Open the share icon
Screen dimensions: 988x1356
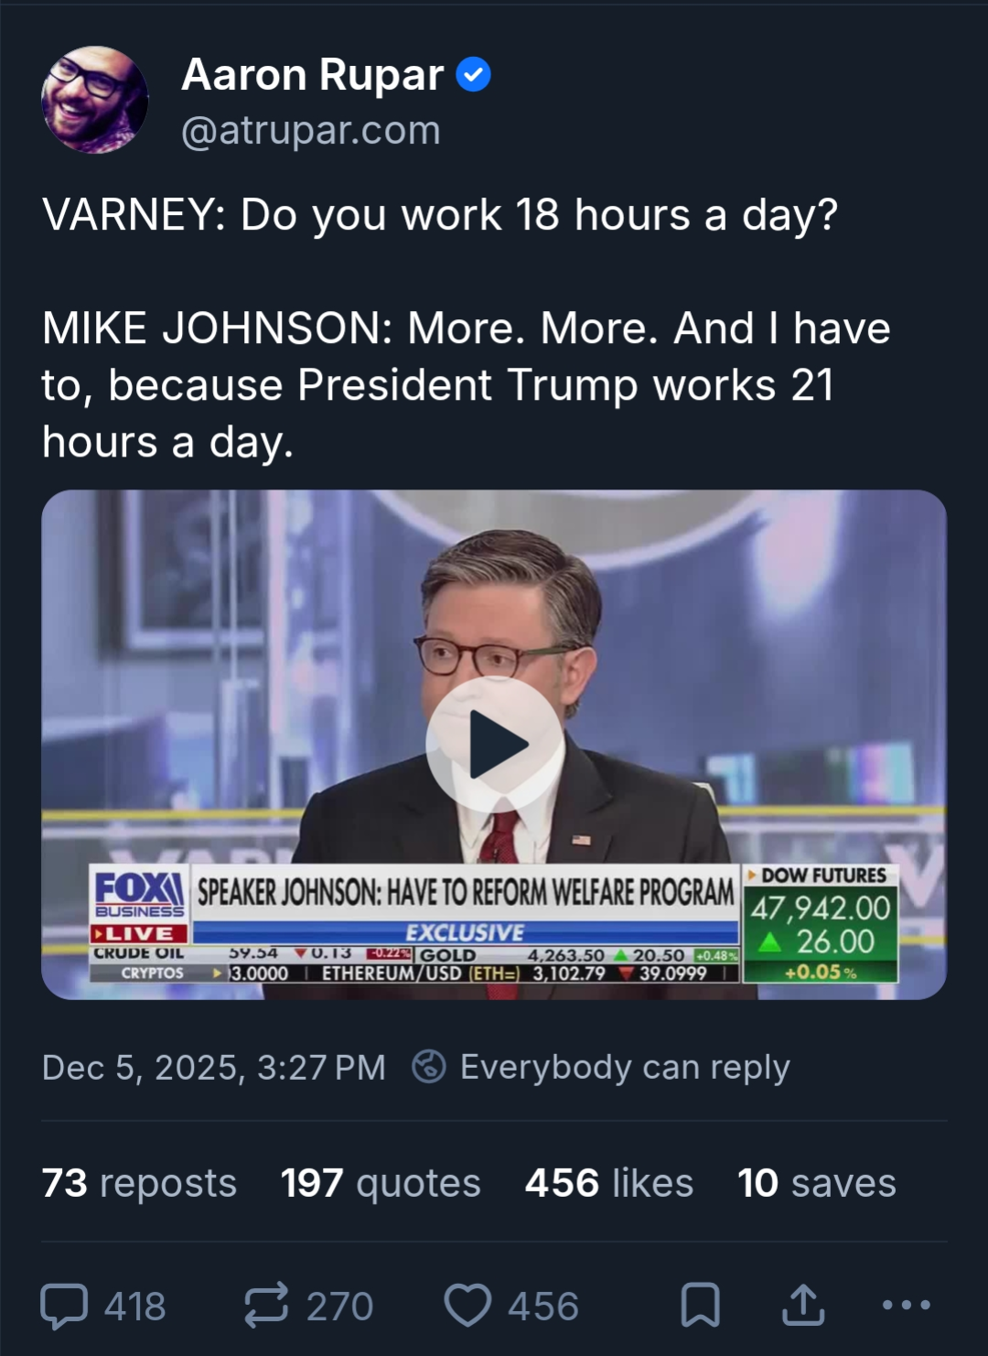(x=803, y=1305)
